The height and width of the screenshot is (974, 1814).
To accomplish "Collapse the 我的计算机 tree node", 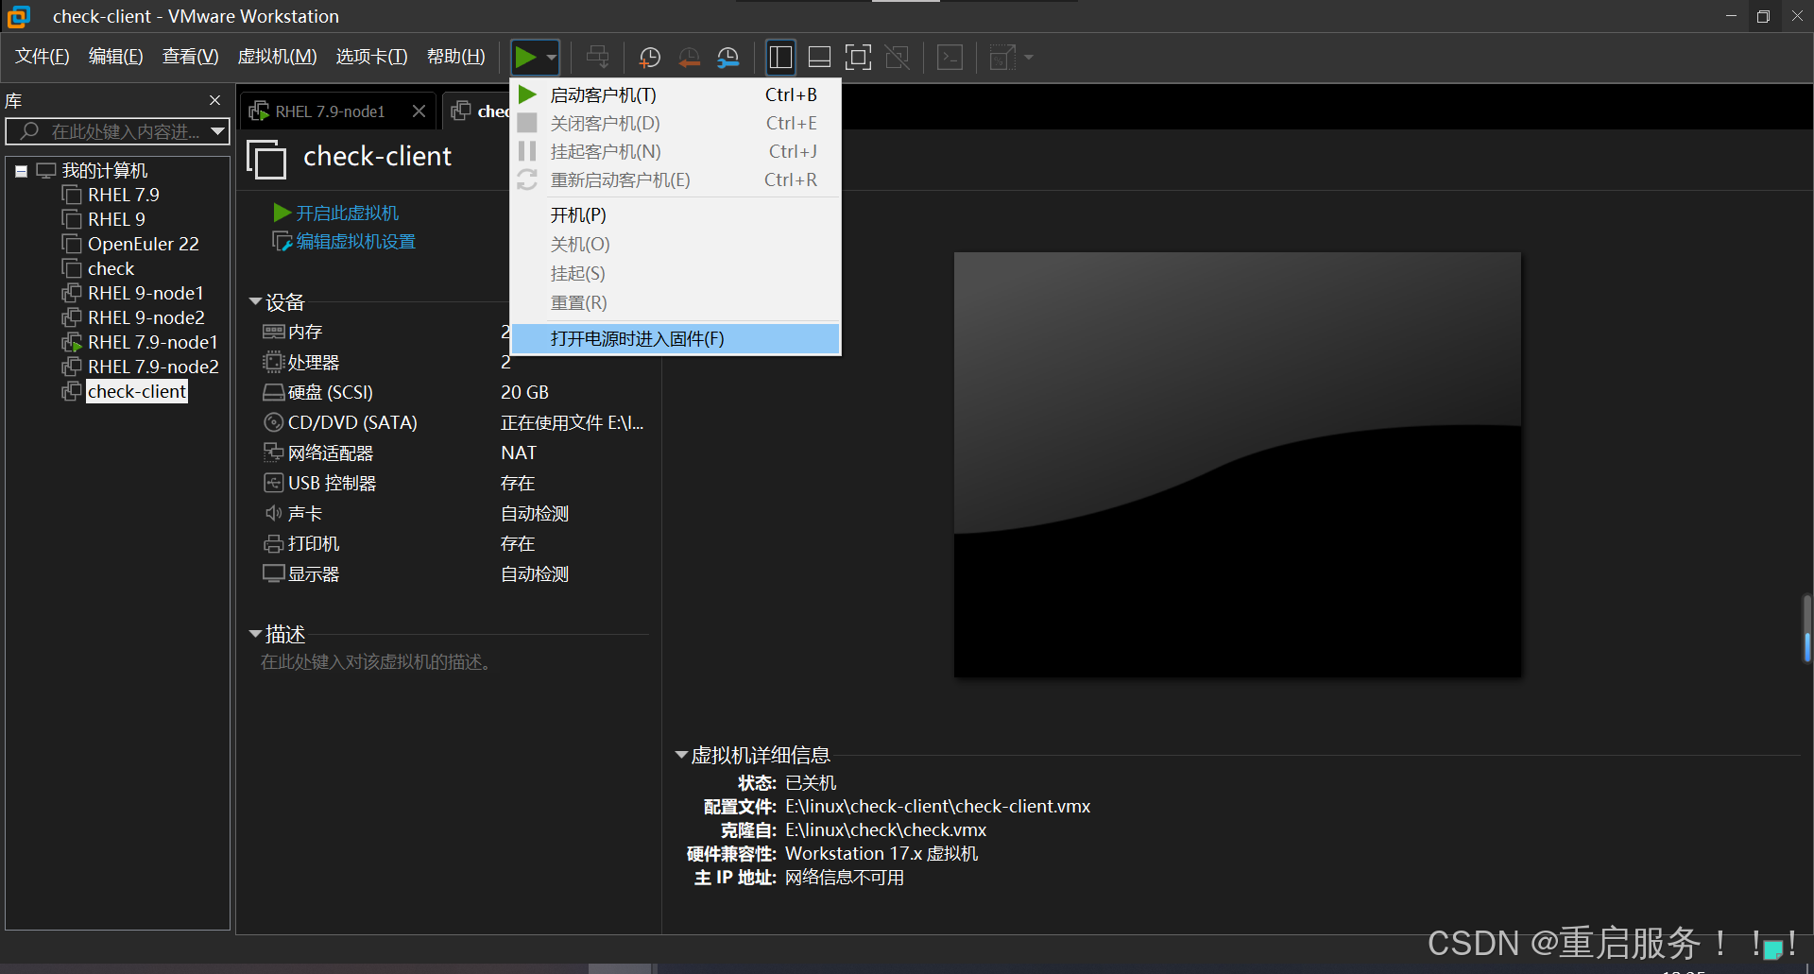I will (21, 171).
